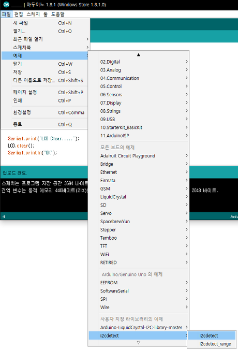Open Firmata examples submenu
The image size is (238, 350).
click(139, 180)
